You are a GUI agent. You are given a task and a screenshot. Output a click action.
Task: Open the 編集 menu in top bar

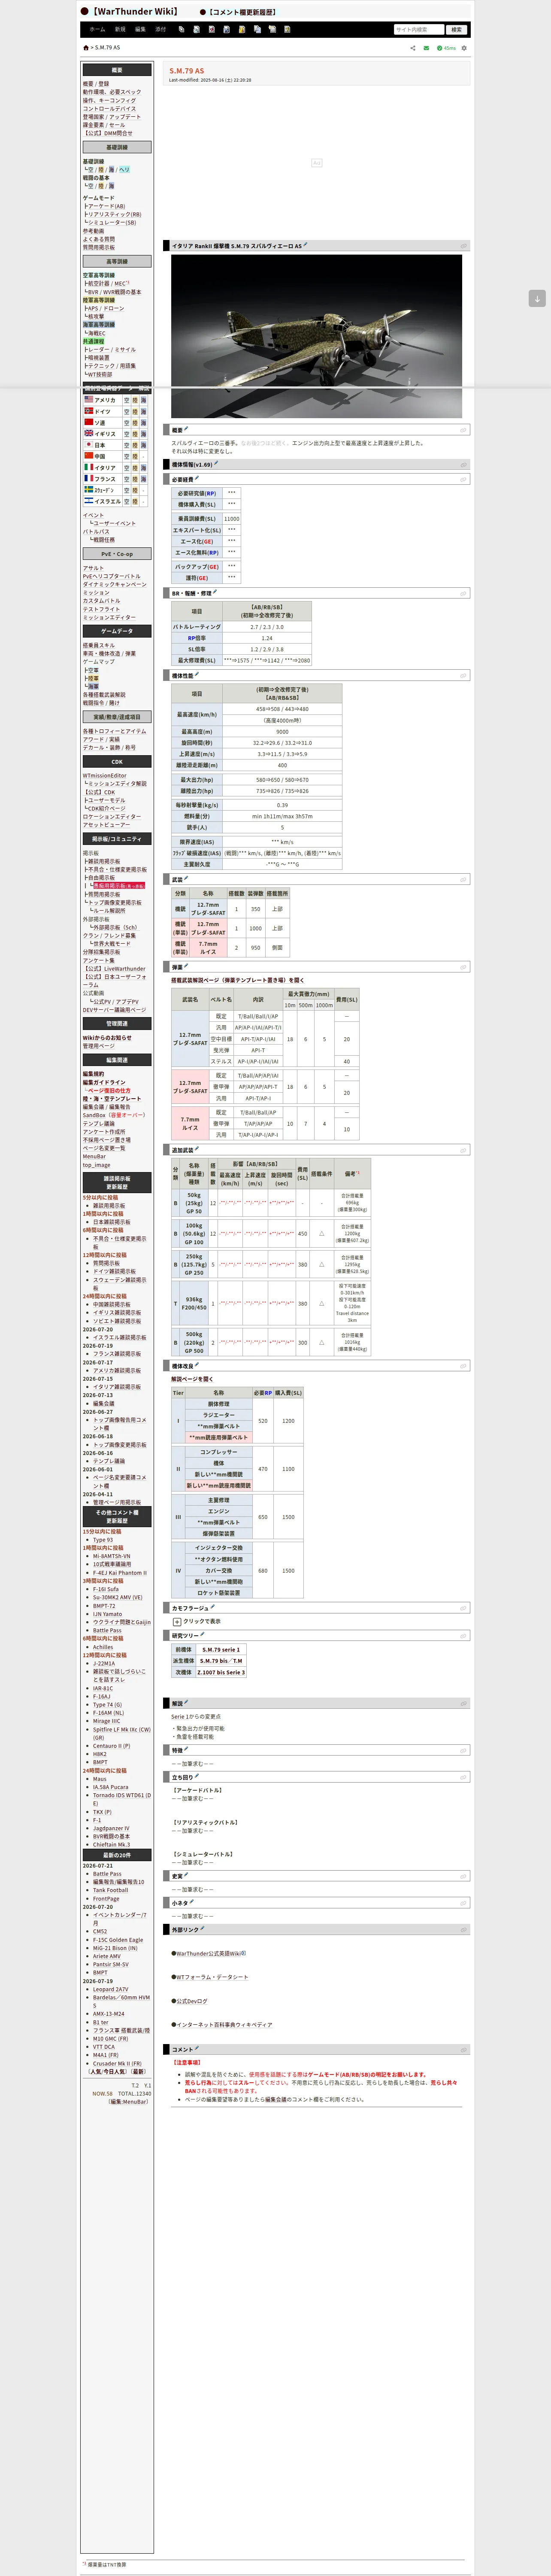pos(140,29)
